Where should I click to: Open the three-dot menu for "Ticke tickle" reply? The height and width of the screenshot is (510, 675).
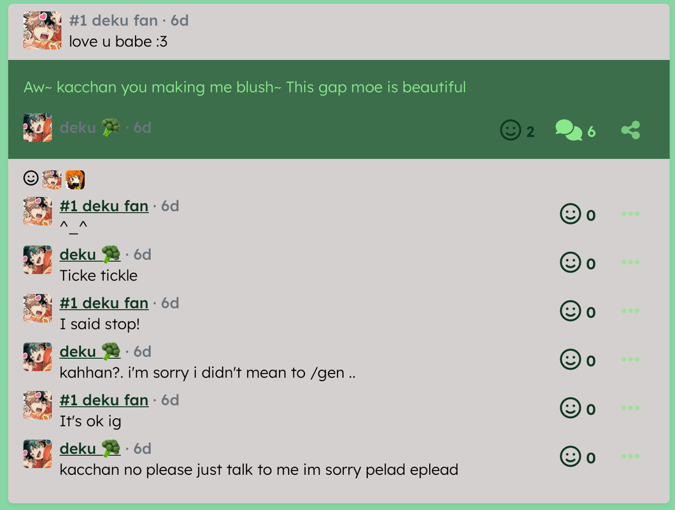coord(630,263)
